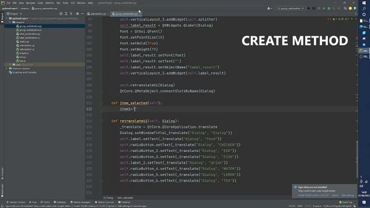Click Edit settings link in notification
This screenshot has width=370, height=208.
click(x=348, y=195)
